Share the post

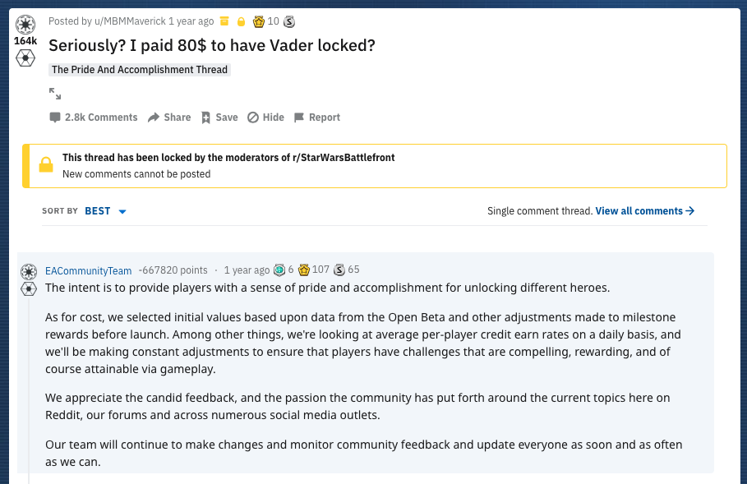click(x=169, y=118)
